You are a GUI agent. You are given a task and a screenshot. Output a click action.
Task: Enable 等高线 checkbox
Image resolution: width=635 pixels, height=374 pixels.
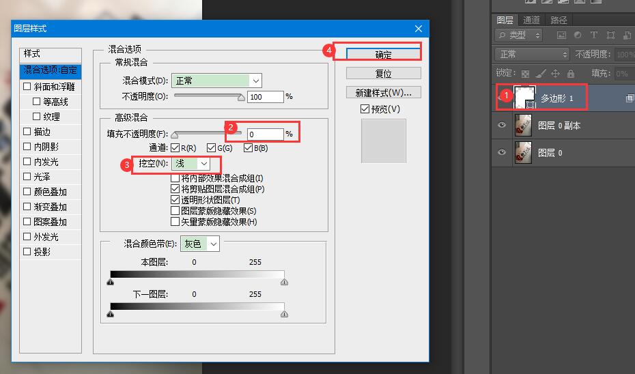(x=36, y=101)
